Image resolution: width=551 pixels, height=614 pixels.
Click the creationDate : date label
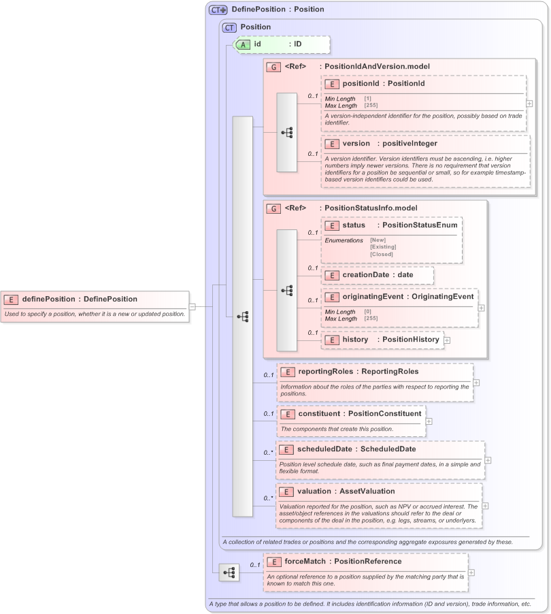click(x=378, y=275)
